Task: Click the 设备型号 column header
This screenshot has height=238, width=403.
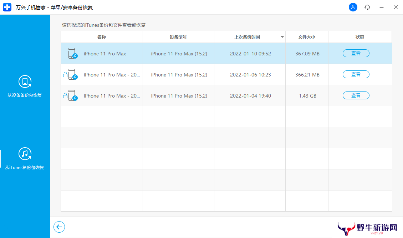Action: tap(178, 37)
